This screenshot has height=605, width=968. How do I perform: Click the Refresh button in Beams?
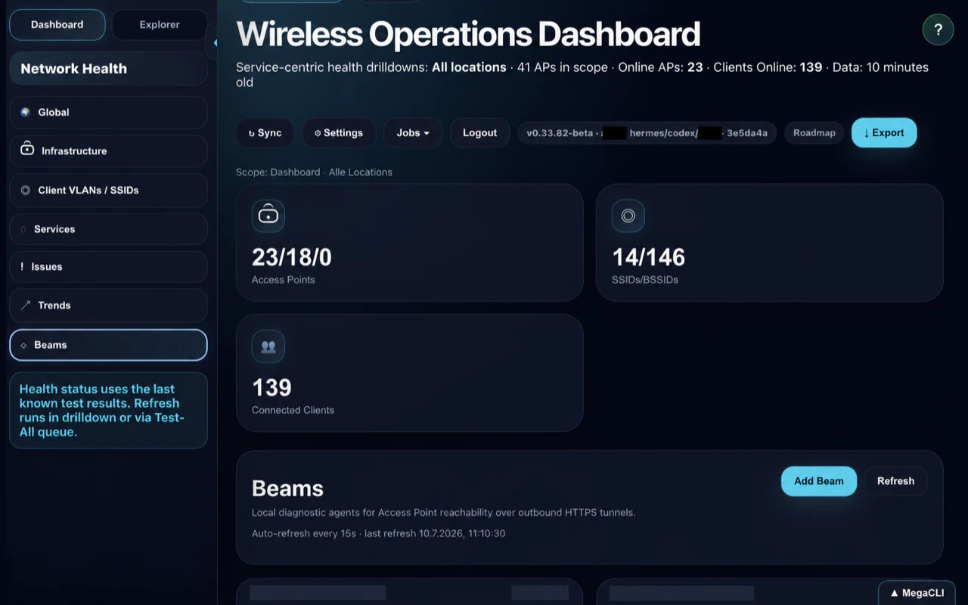click(895, 481)
